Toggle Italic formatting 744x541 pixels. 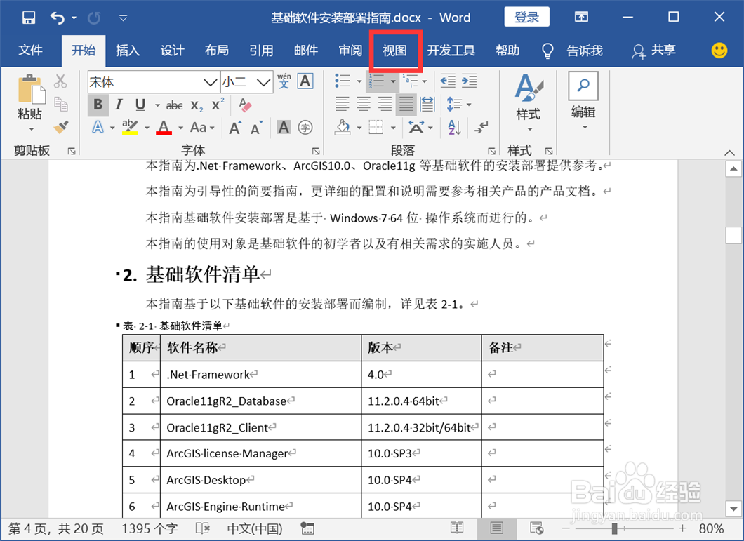point(119,105)
